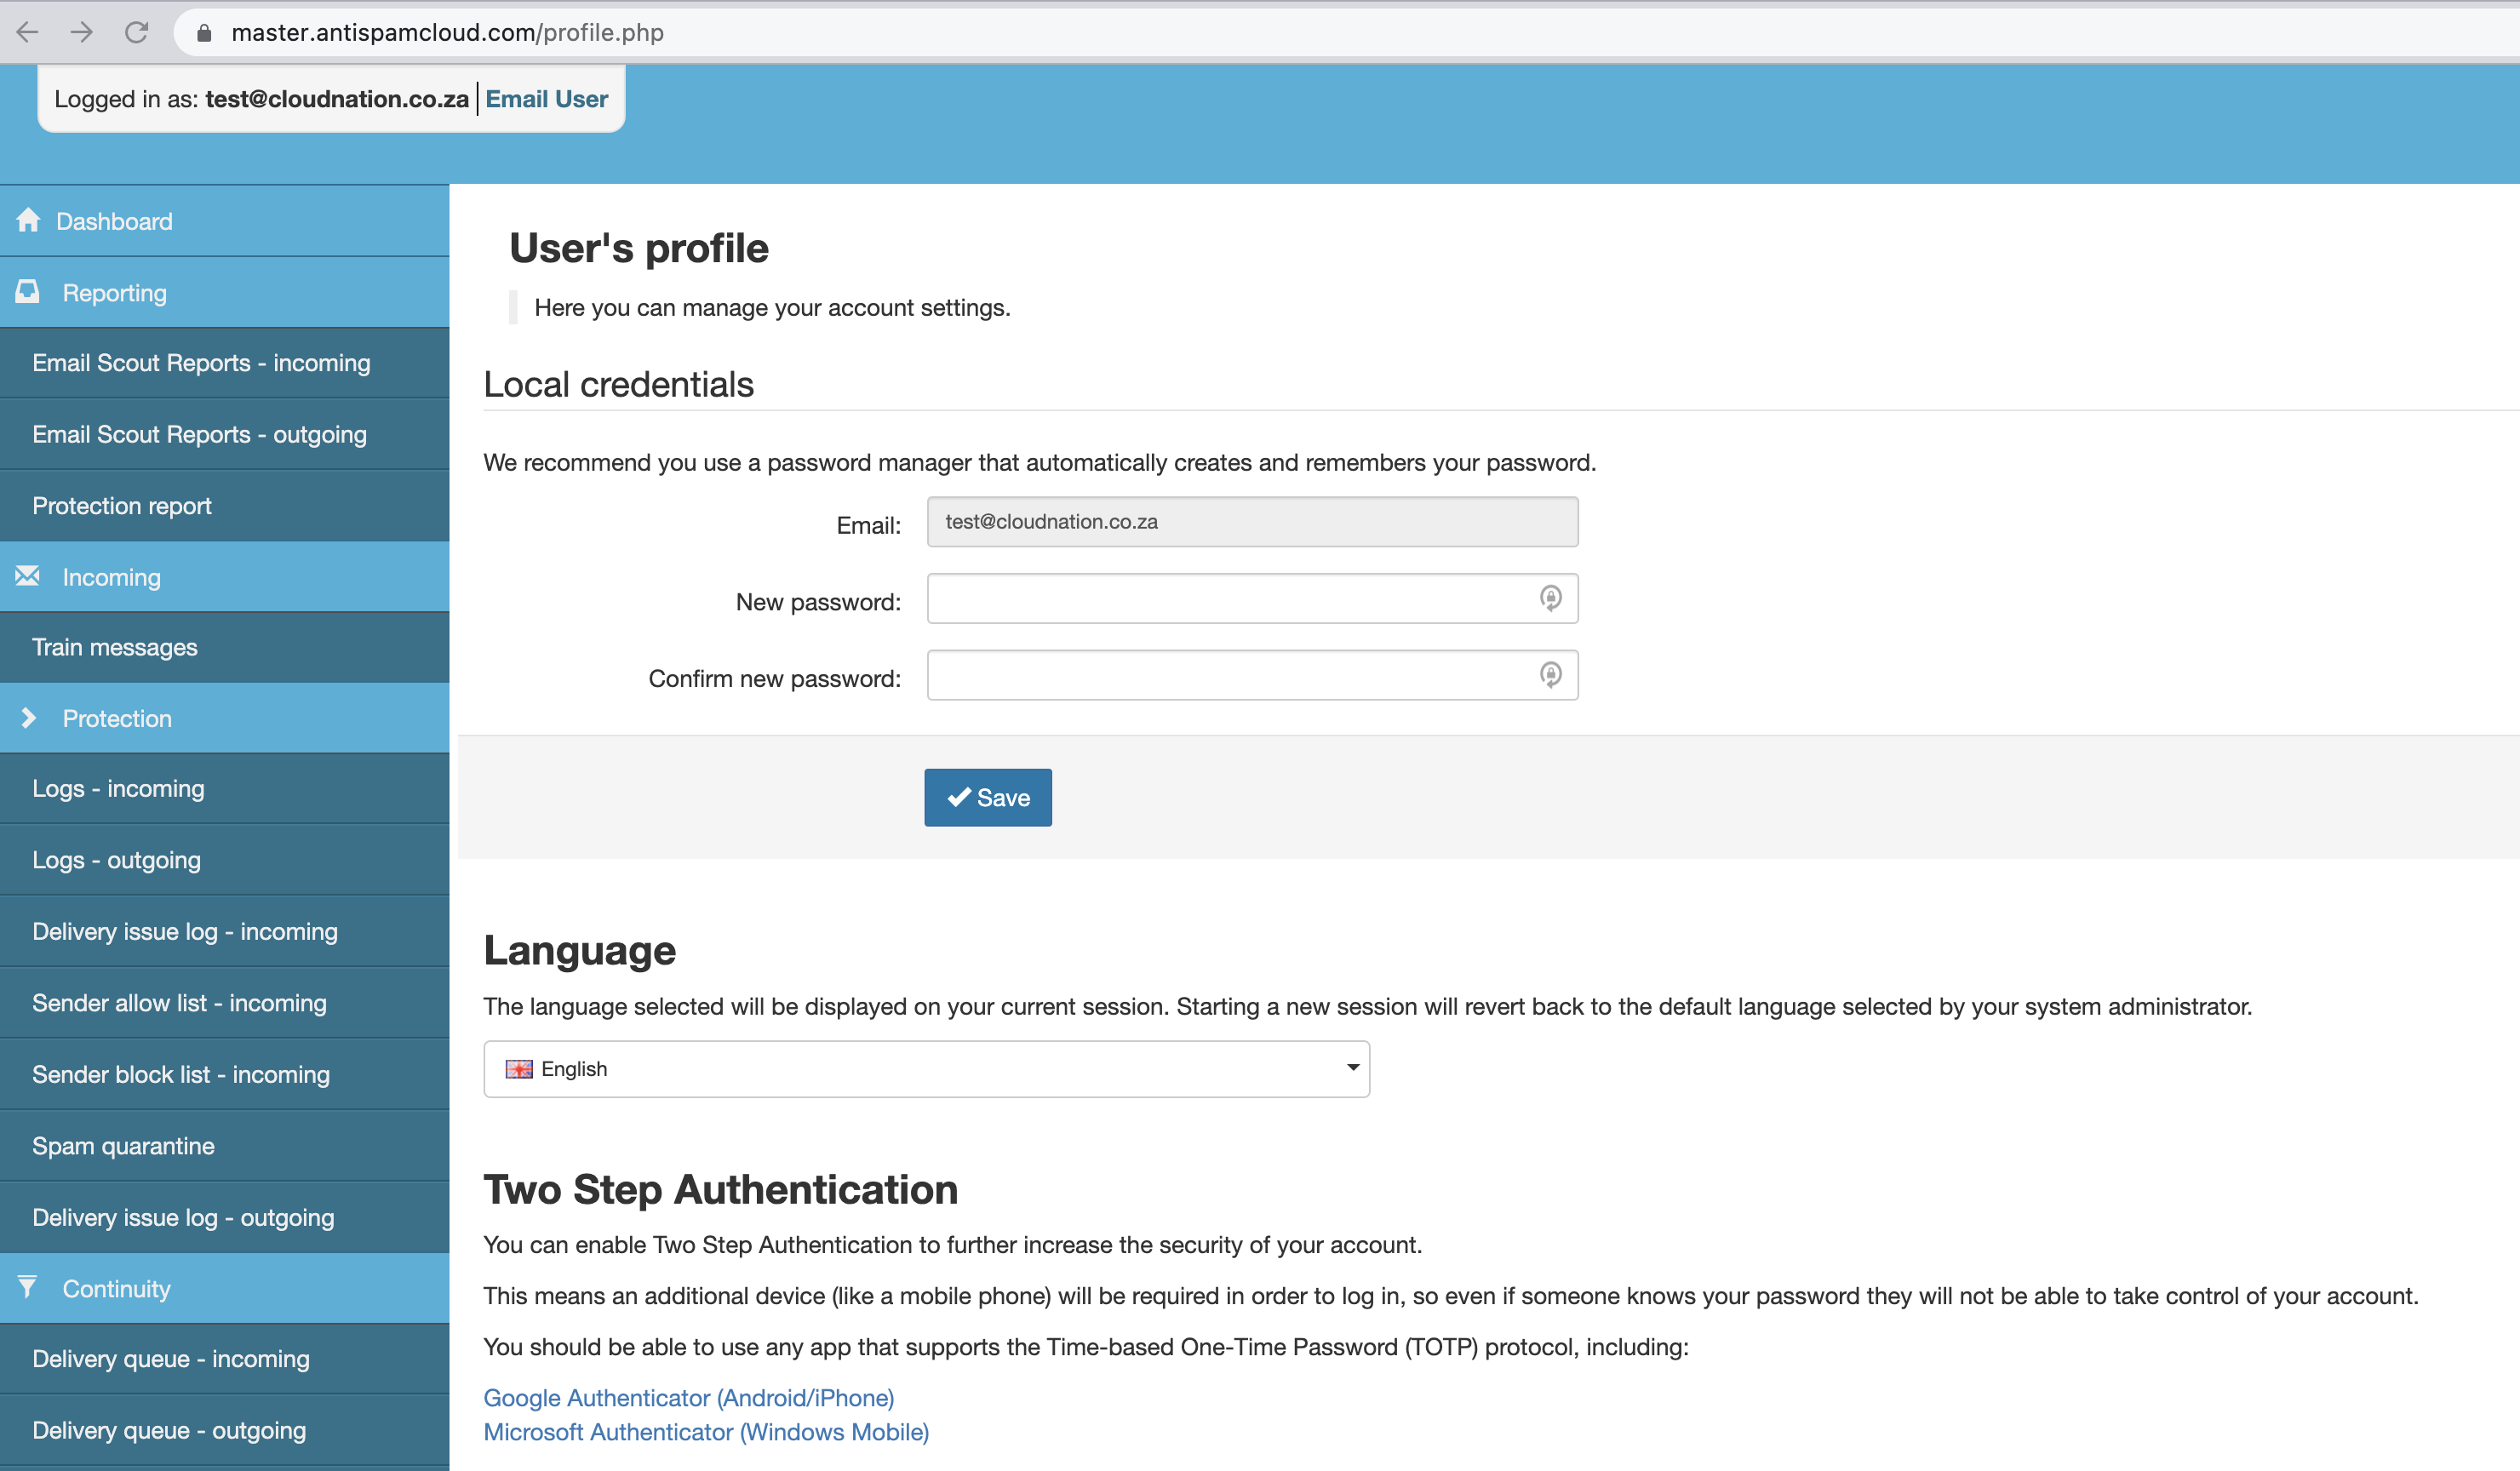
Task: Click the Continuity funnel icon
Action: point(28,1287)
